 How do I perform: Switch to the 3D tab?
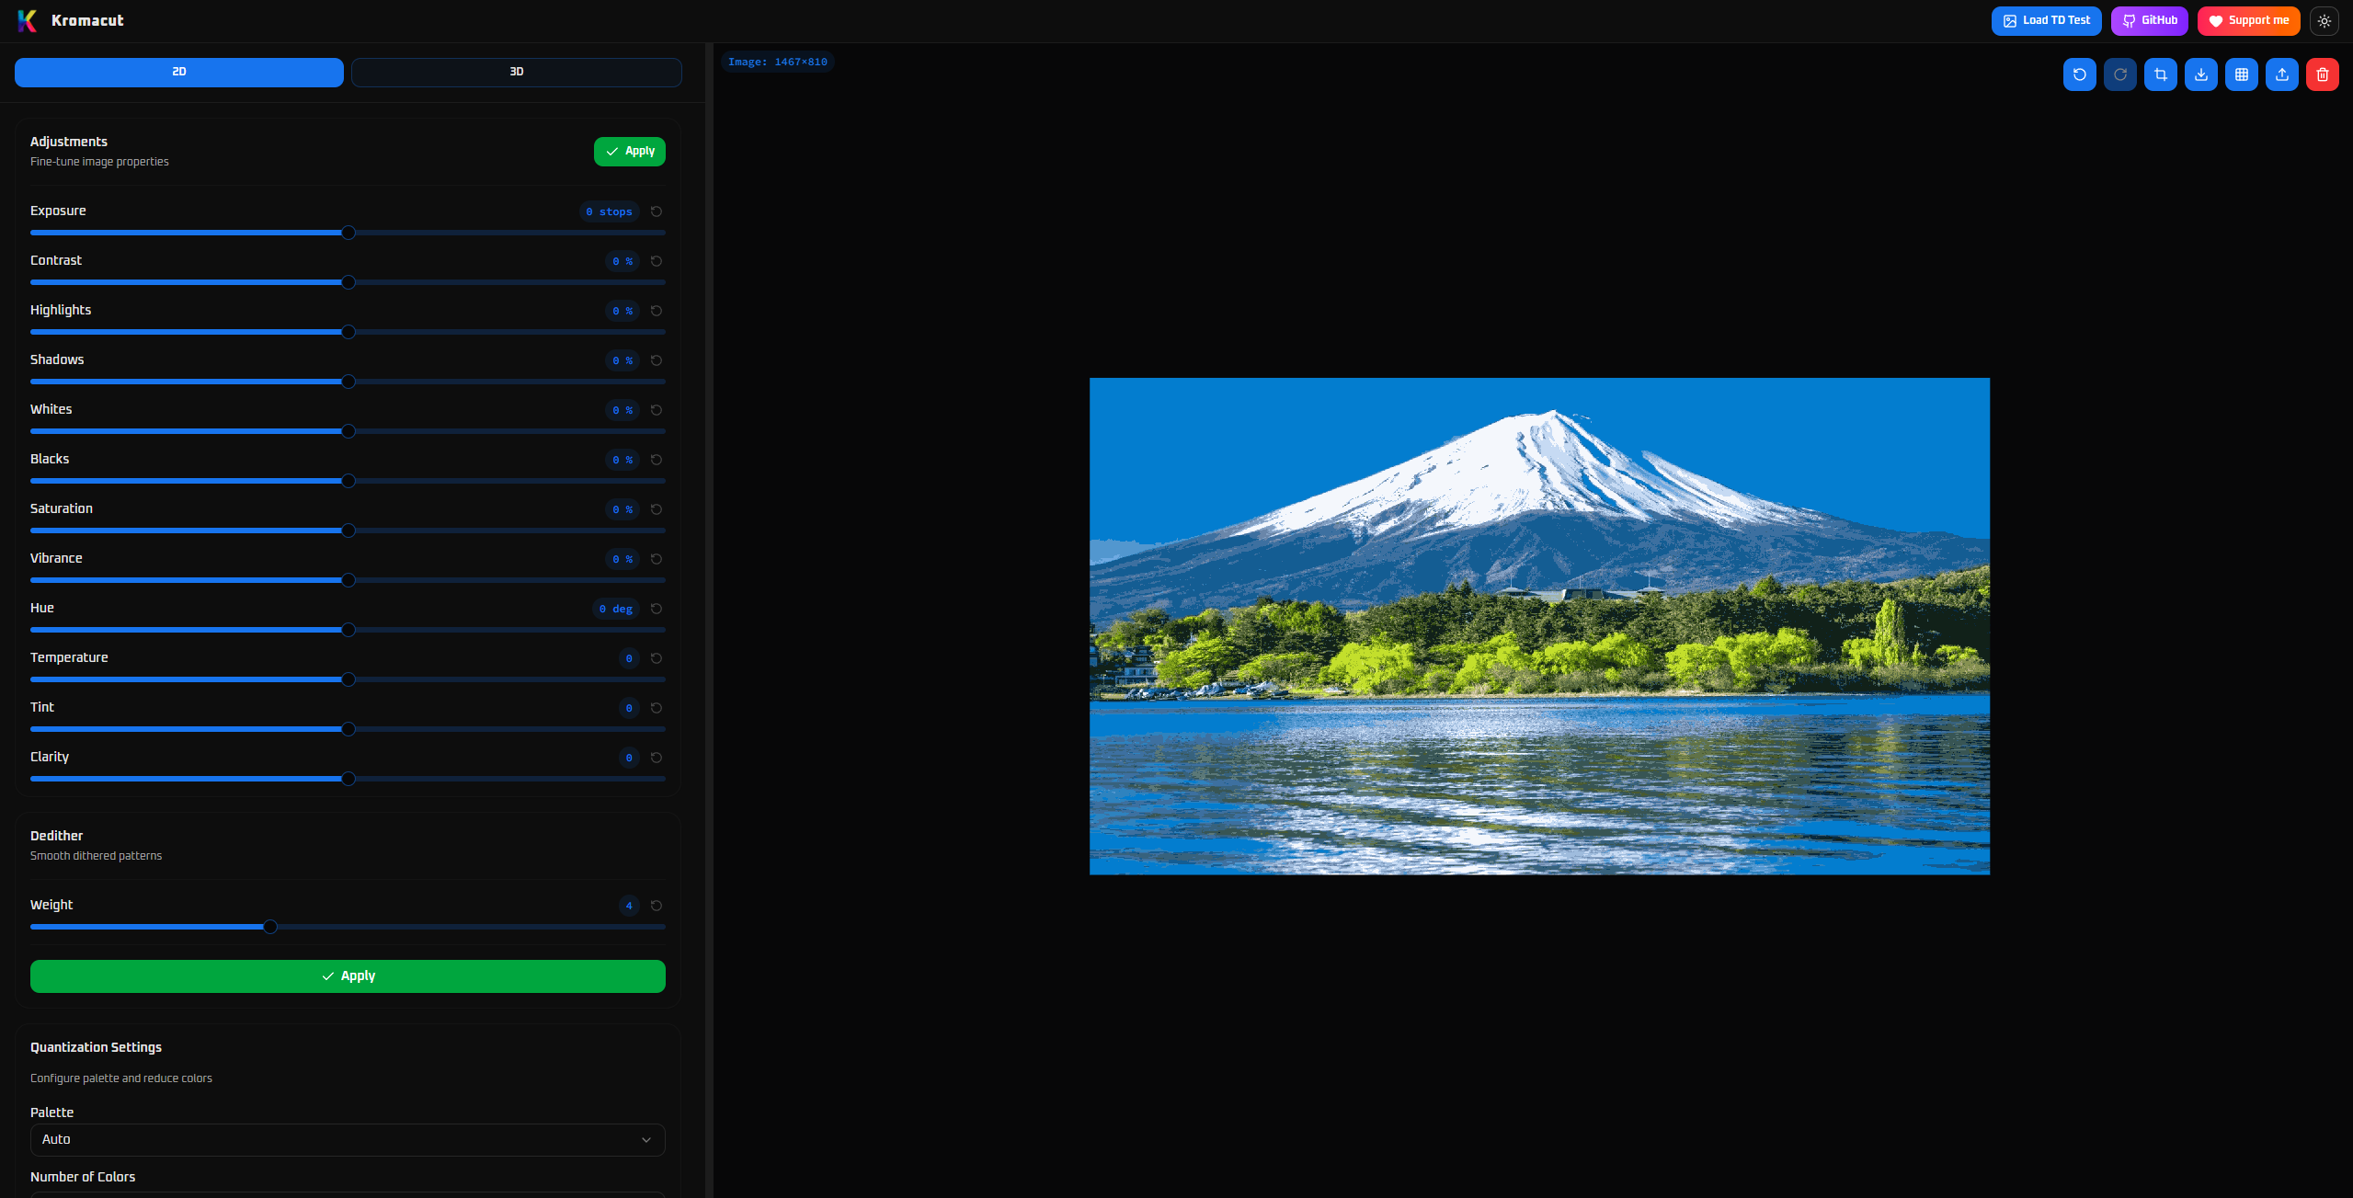[x=516, y=72]
